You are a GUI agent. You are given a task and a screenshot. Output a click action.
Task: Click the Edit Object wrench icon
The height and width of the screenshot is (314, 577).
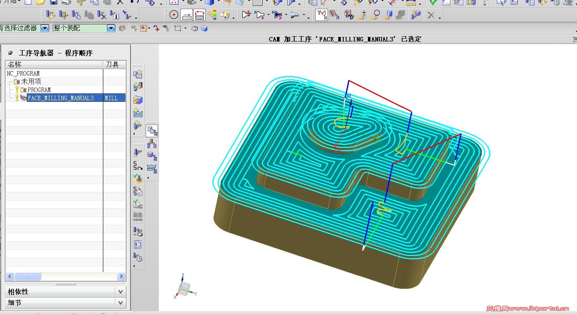[51, 15]
